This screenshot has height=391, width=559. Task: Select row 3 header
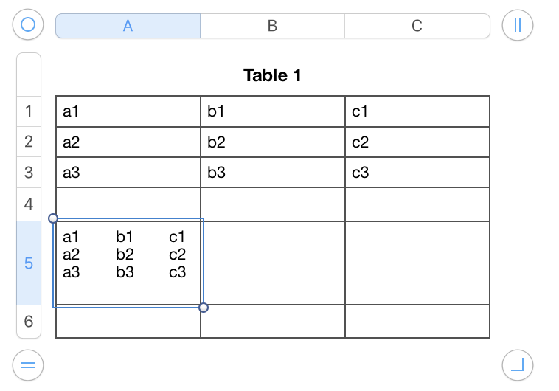coord(29,173)
